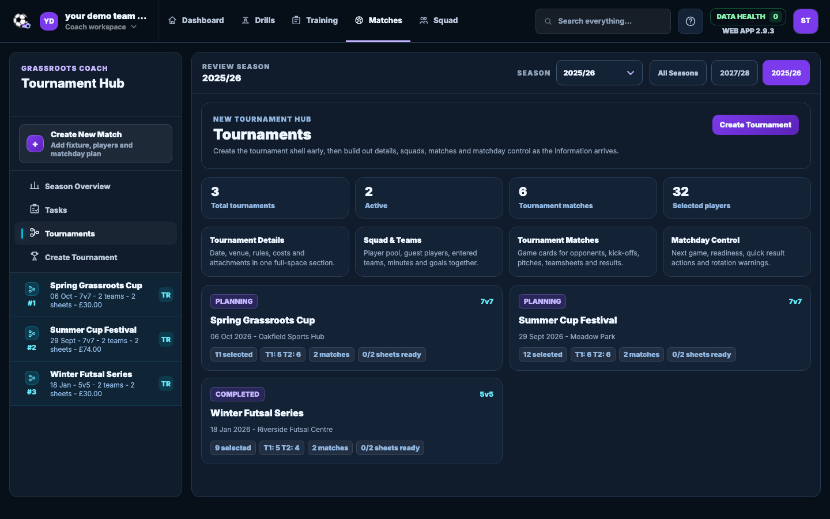The height and width of the screenshot is (519, 830).
Task: Select the 2027/28 season button
Action: 734,73
